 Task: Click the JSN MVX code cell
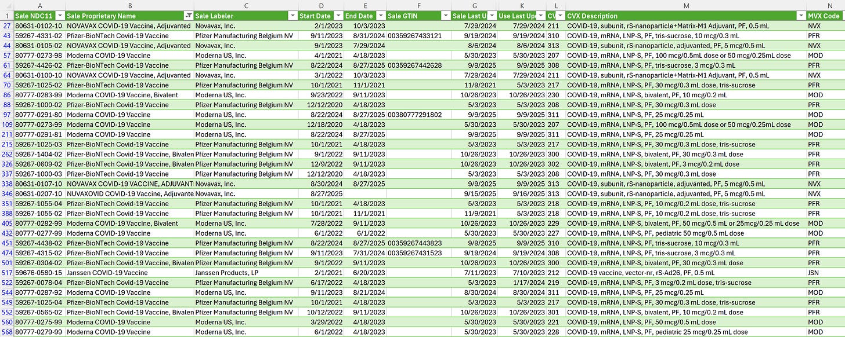826,273
